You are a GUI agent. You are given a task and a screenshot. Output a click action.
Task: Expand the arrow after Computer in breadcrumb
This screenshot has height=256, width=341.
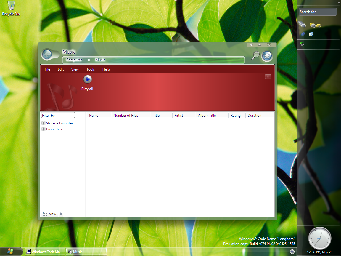click(89, 60)
